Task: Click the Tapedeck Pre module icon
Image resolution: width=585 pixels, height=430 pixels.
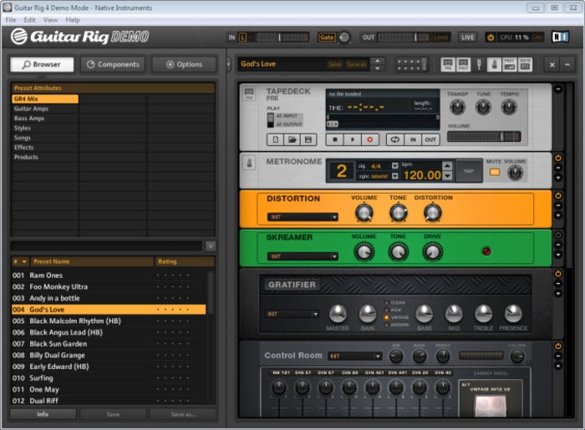Action: pyautogui.click(x=249, y=94)
